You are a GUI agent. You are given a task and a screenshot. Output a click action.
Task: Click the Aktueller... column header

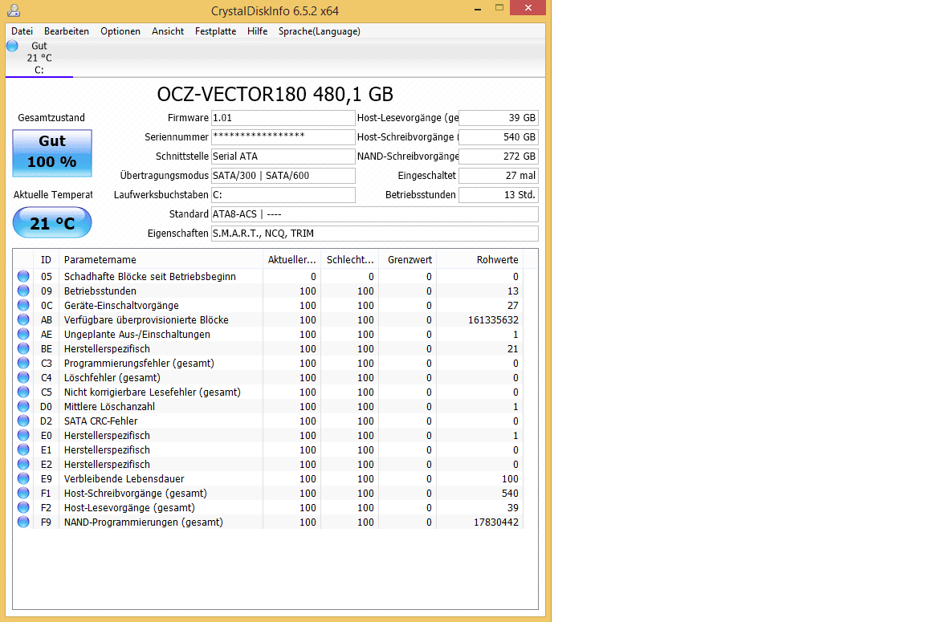pyautogui.click(x=291, y=259)
